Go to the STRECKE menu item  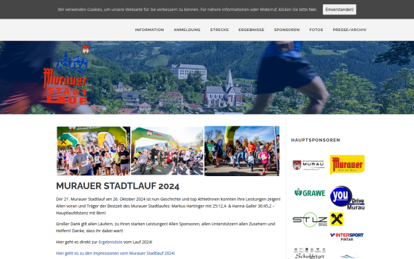click(x=219, y=30)
